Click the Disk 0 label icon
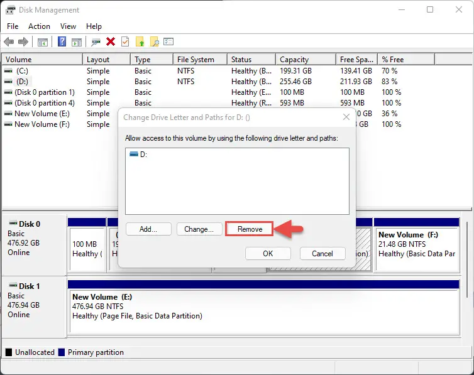474x375 pixels. coord(13,224)
